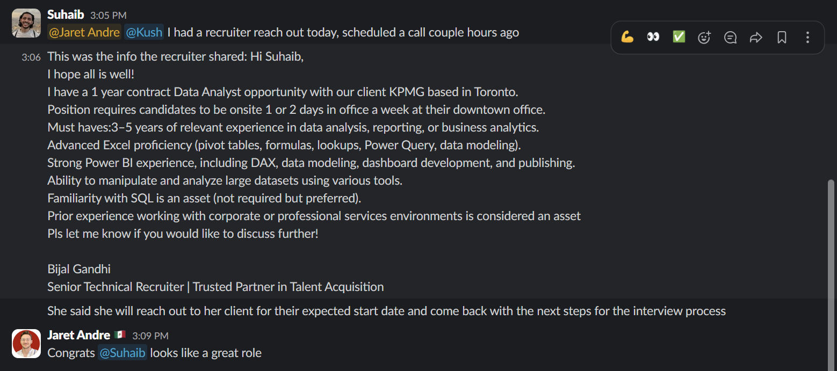The image size is (837, 371).
Task: Click the 3:06 timestamp beside recruiter info
Action: [x=31, y=57]
